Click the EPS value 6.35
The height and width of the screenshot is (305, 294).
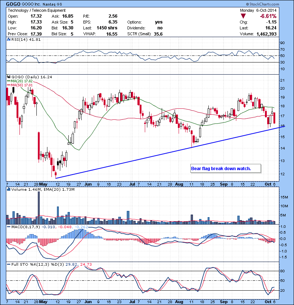113,22
